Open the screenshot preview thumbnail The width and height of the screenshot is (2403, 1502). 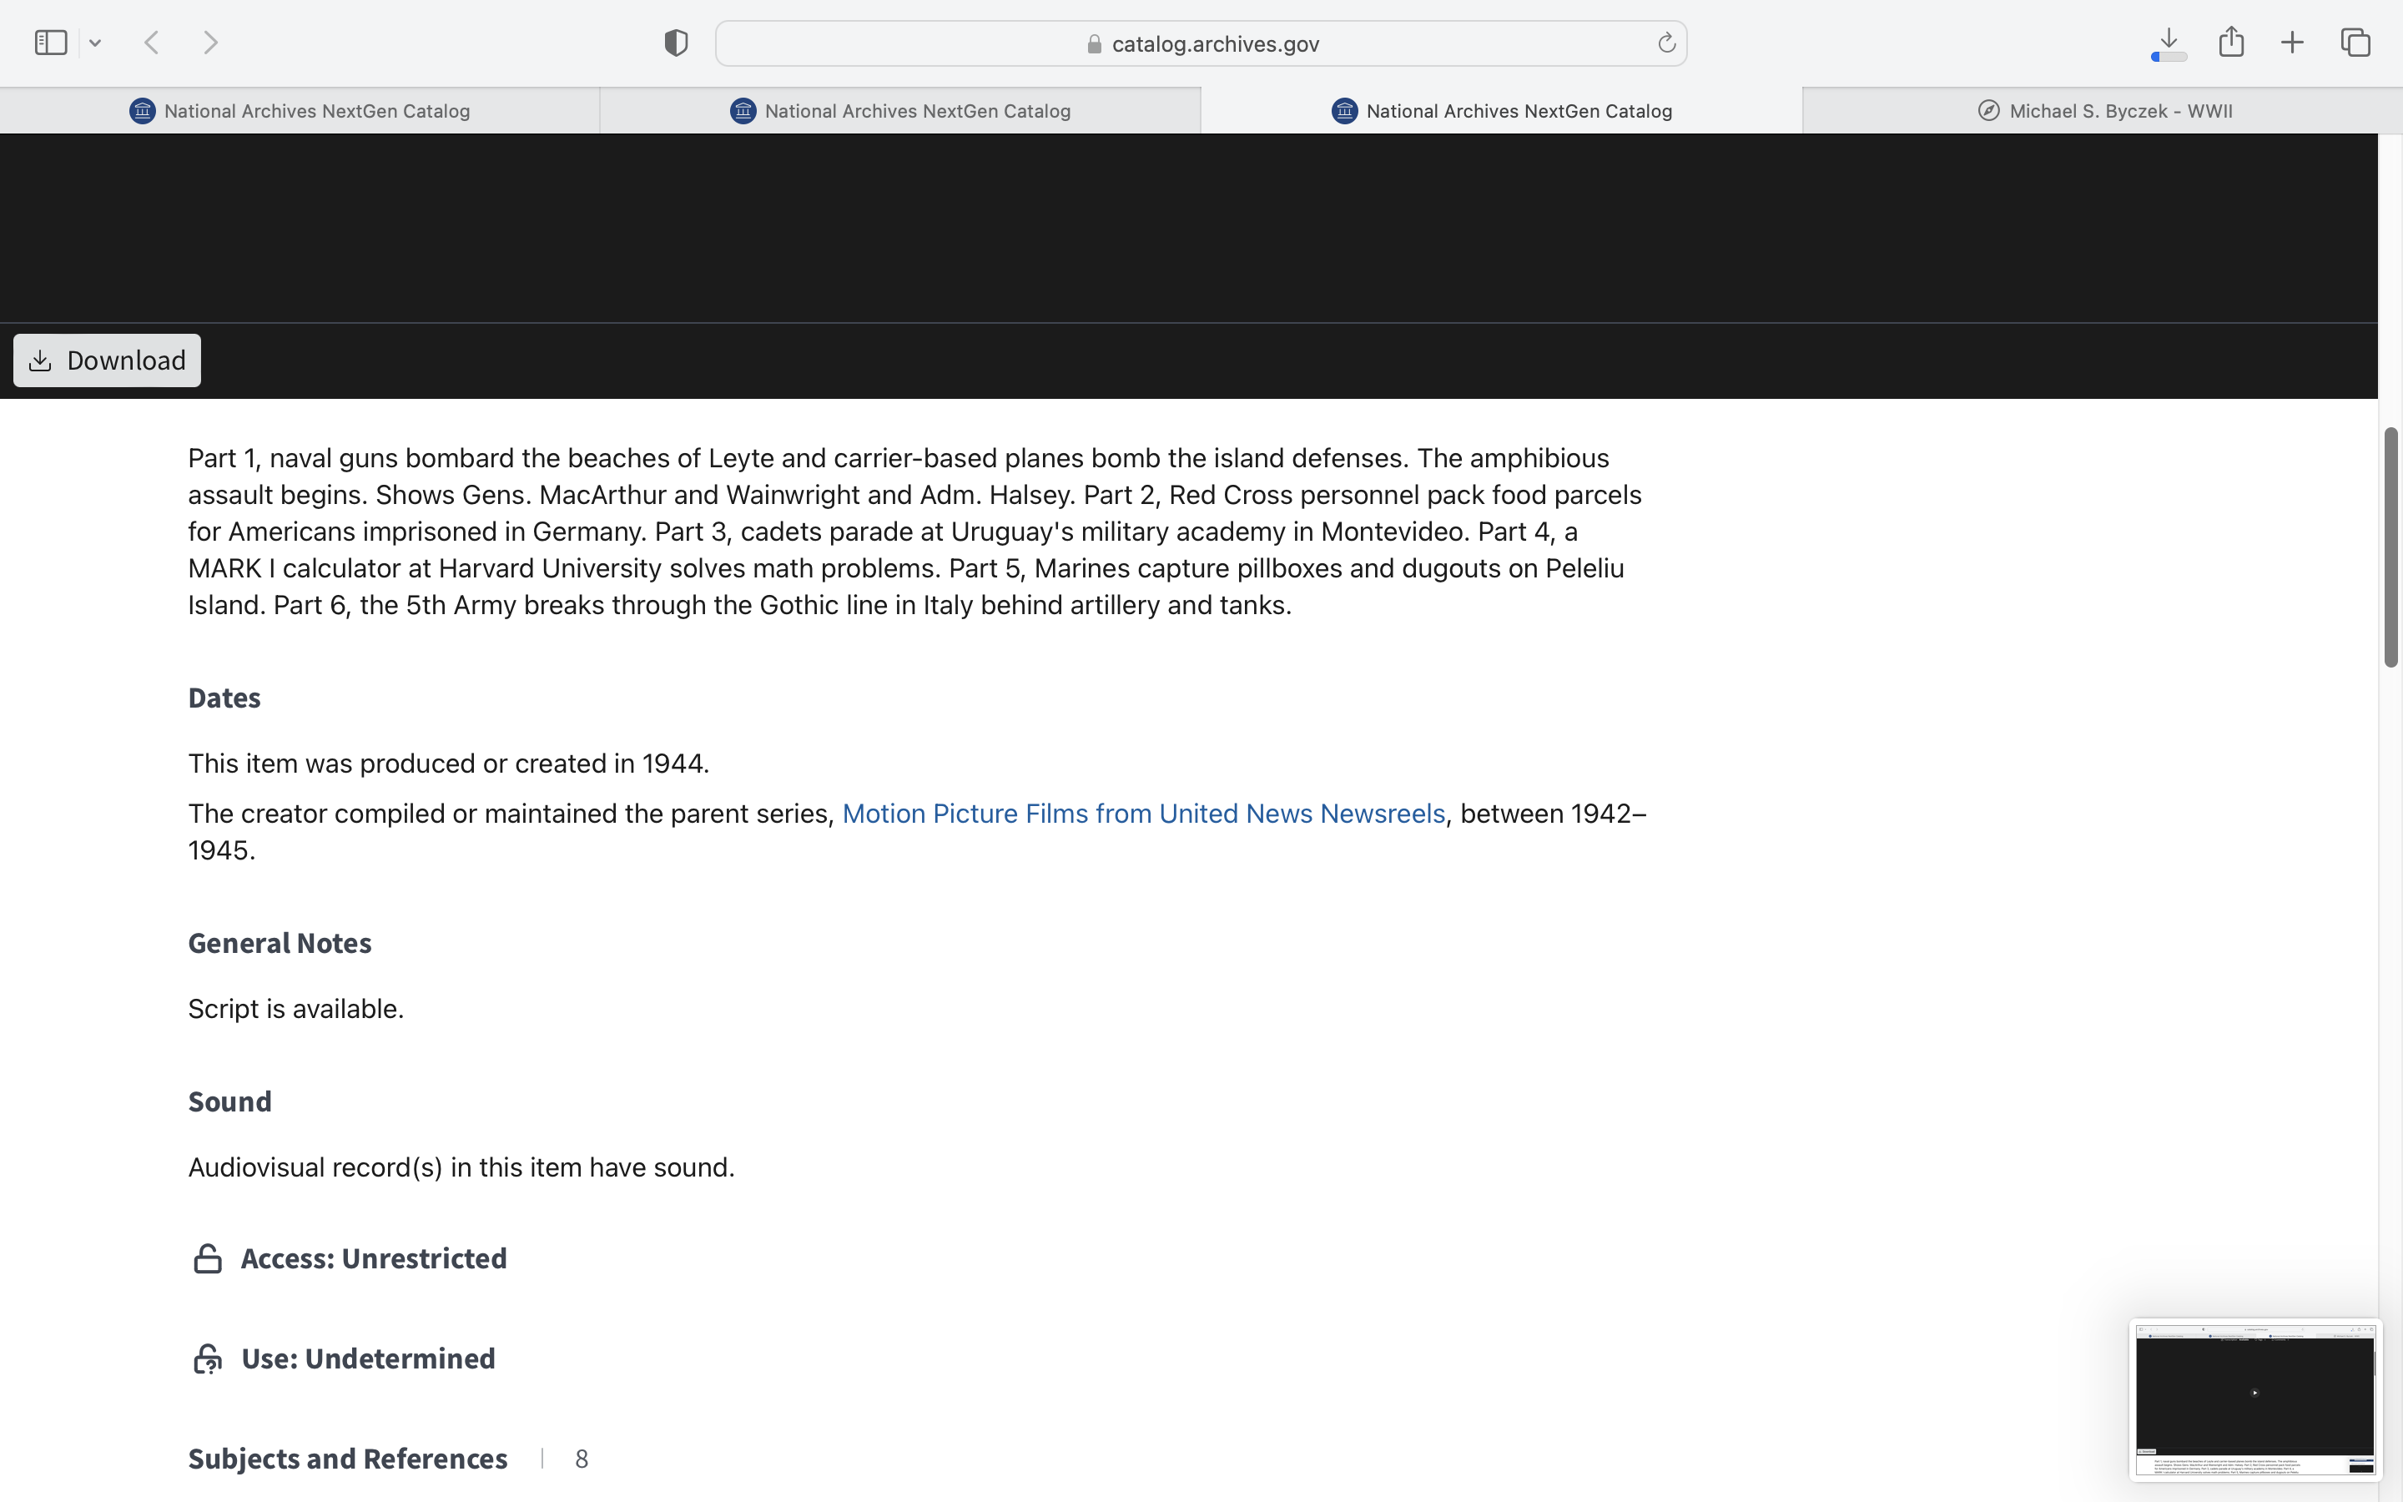tap(2254, 1401)
